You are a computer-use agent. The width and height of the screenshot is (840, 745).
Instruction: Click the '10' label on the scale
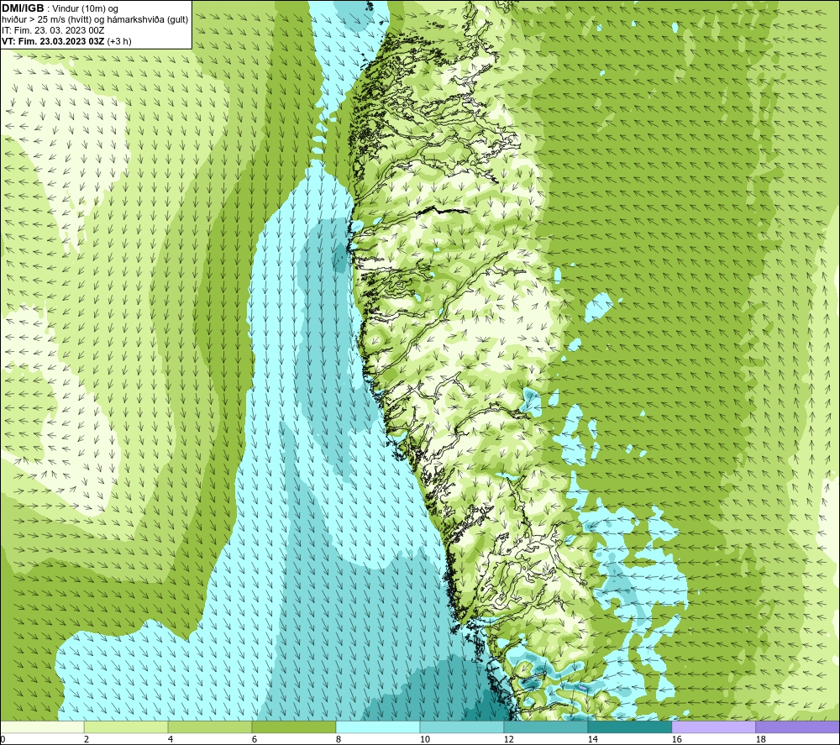(424, 739)
